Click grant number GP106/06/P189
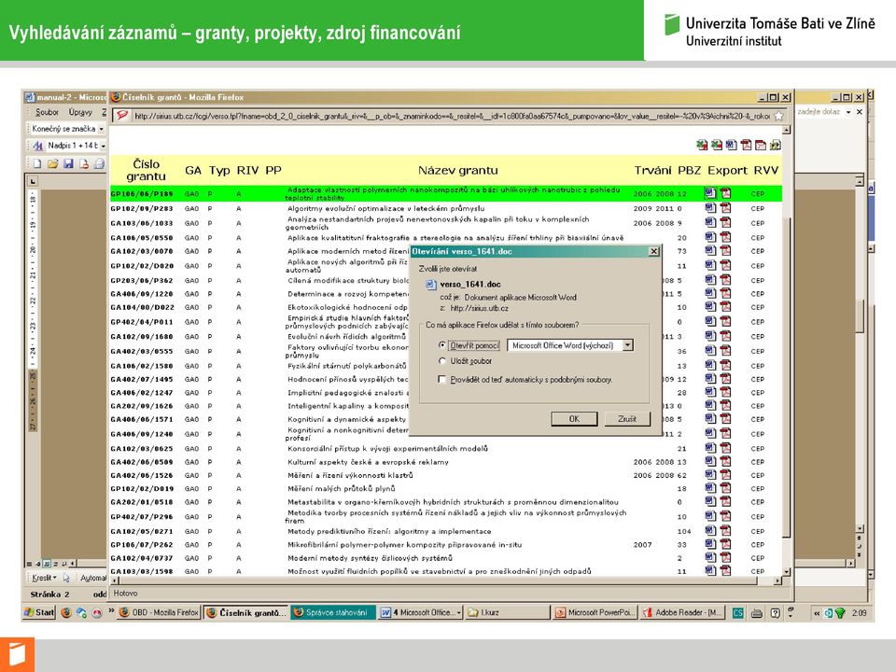The height and width of the screenshot is (672, 896). click(142, 194)
